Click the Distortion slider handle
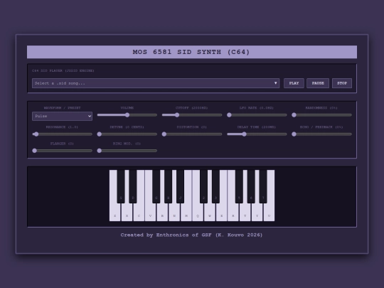Image resolution: width=384 pixels, height=288 pixels. pos(164,134)
